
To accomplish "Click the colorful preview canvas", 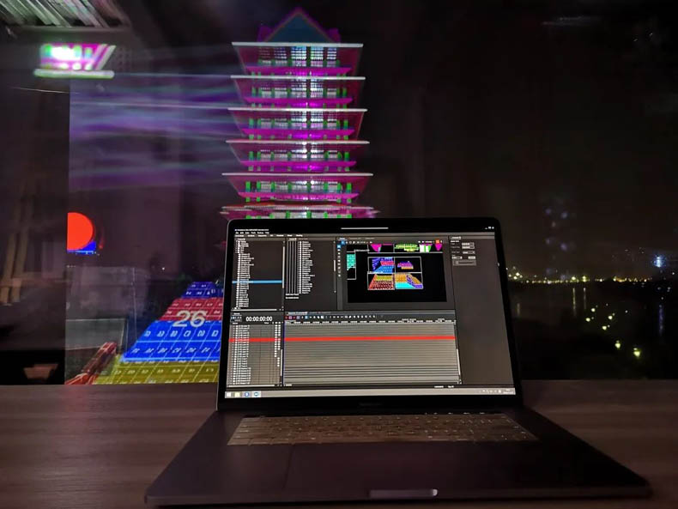I will pyautogui.click(x=397, y=271).
